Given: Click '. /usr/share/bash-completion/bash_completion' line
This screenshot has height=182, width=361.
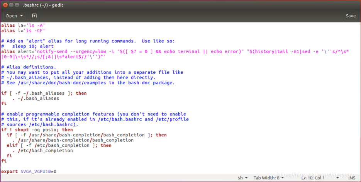Looking at the screenshot, I should 73,140.
